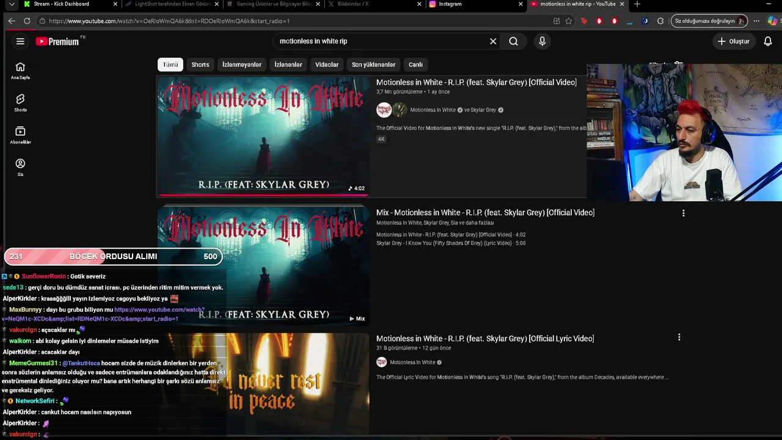Open the browser extensions puzzle icon
Image resolution: width=782 pixels, height=440 pixels.
pos(660,21)
